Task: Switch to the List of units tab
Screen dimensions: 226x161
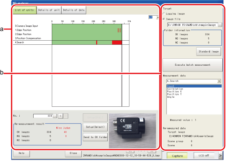Action: (25, 10)
